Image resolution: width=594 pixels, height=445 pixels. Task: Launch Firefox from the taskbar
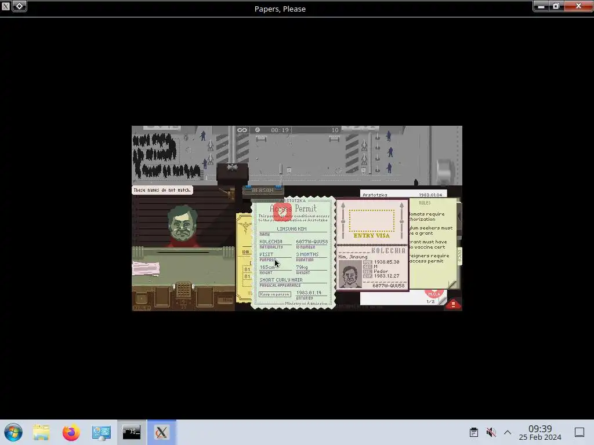coord(71,432)
